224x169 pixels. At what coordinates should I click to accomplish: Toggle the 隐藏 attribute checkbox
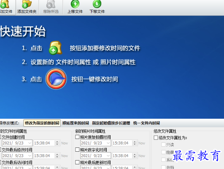(x=163, y=152)
